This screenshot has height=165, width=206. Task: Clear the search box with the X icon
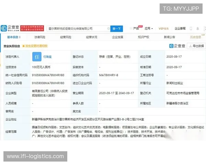[108, 29]
